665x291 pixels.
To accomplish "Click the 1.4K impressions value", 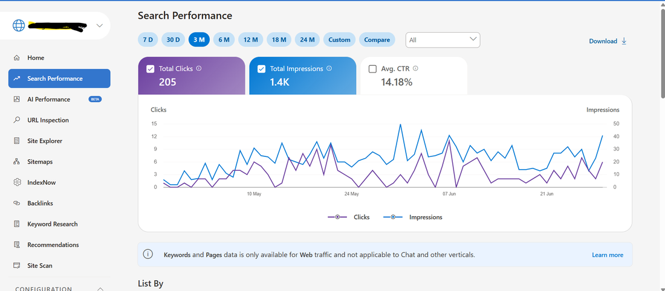I will pos(279,82).
